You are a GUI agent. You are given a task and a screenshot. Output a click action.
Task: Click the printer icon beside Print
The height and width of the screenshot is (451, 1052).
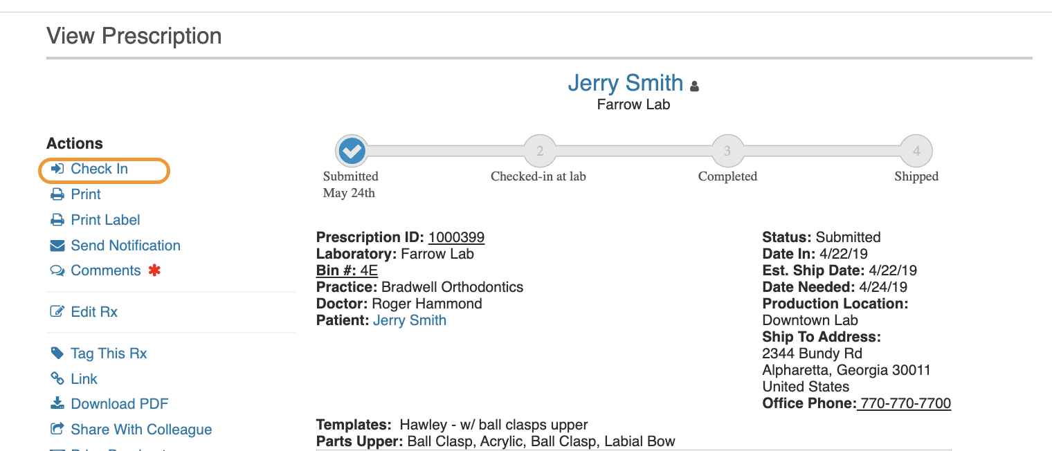pos(57,194)
